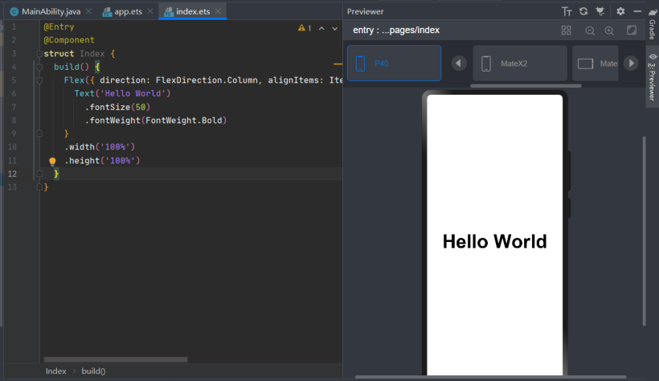Collapse the build() method fold marker
This screenshot has height=381, width=659.
coord(39,67)
